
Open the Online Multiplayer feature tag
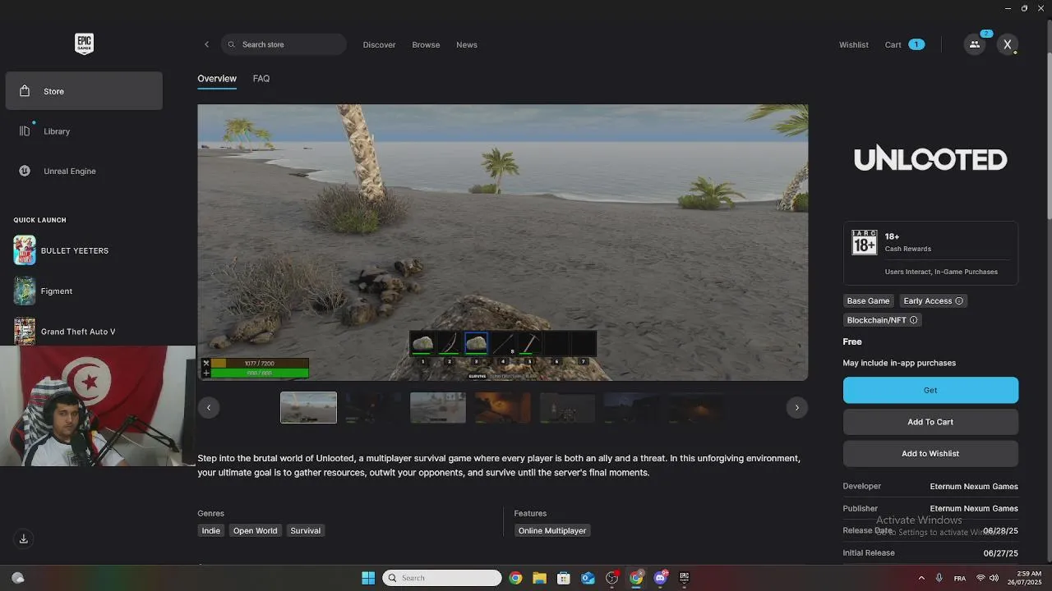coord(552,530)
